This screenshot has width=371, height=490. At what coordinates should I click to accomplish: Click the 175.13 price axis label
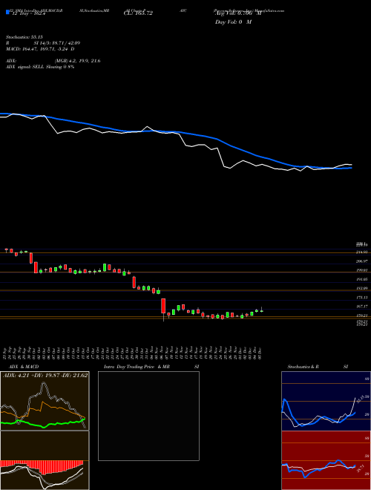coord(363,297)
